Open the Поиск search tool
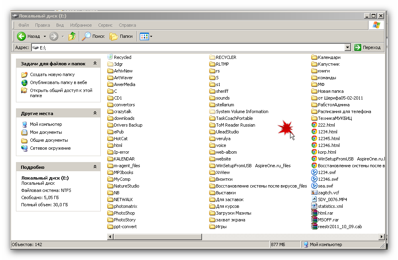398x260 pixels. coord(93,36)
